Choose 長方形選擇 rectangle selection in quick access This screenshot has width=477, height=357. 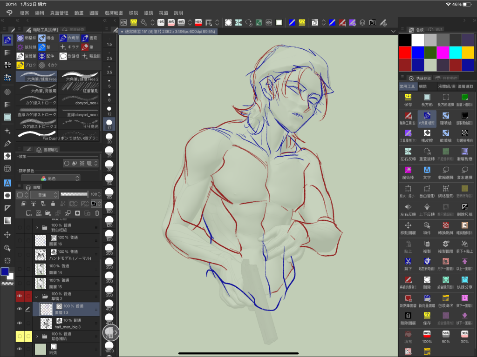click(x=446, y=100)
